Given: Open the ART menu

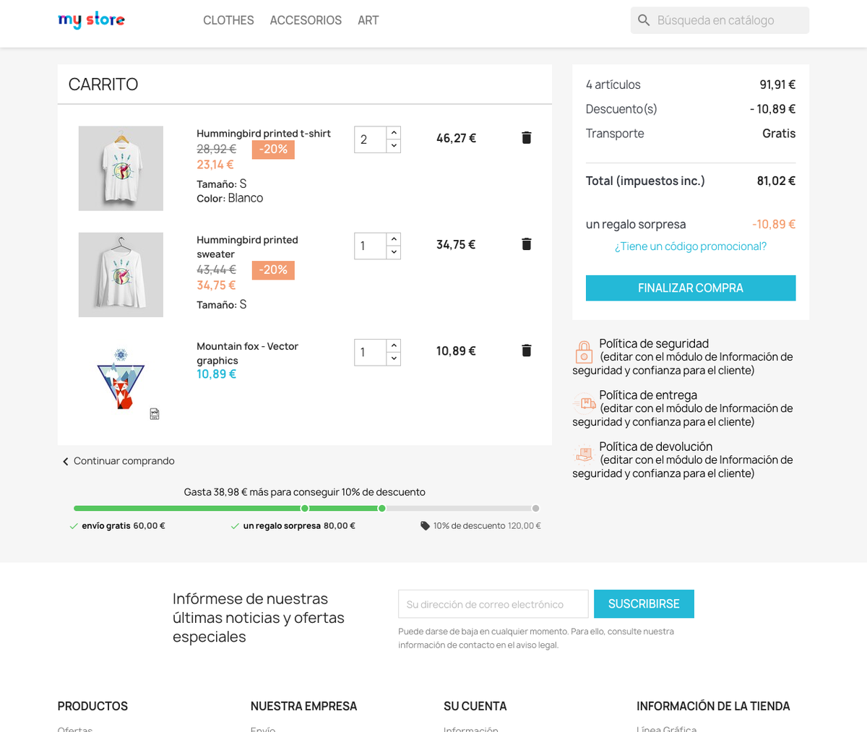Looking at the screenshot, I should coord(368,20).
